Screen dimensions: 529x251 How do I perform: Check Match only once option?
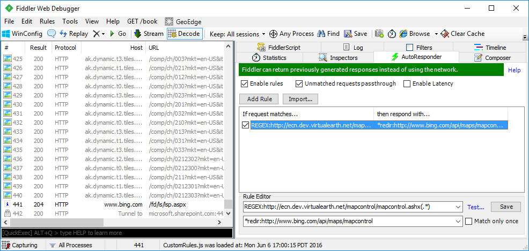468,221
